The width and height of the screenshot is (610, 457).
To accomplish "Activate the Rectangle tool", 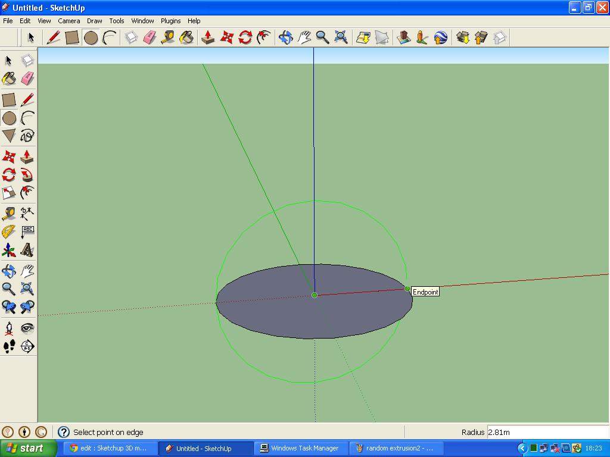I will [73, 37].
